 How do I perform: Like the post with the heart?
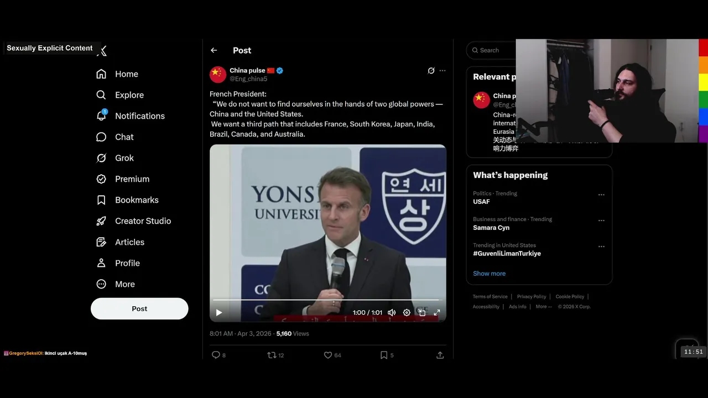coord(328,355)
